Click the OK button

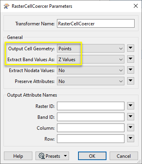pos(92,156)
